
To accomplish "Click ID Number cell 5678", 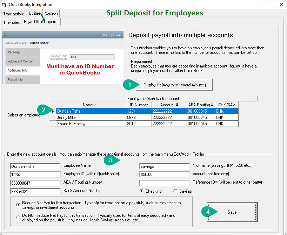I will click(139, 117).
